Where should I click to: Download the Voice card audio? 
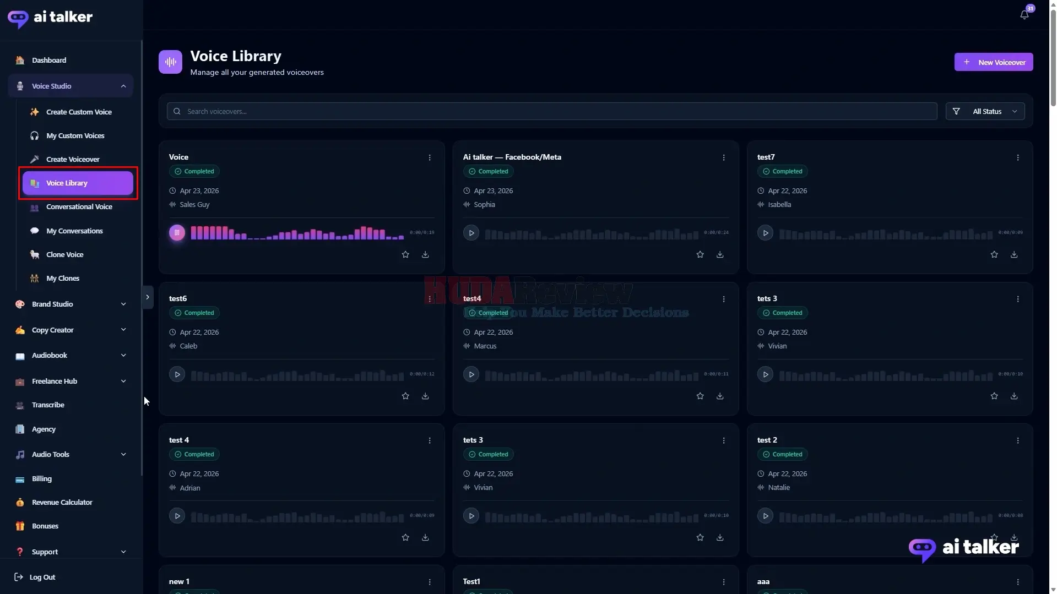click(425, 254)
